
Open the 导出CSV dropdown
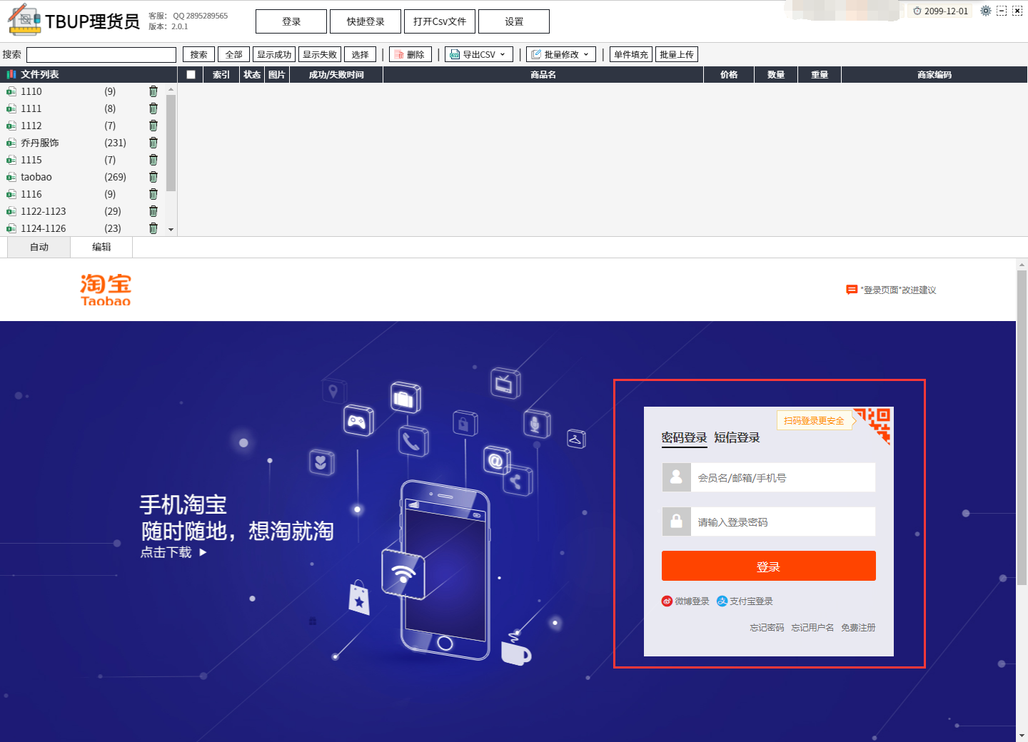(x=479, y=54)
